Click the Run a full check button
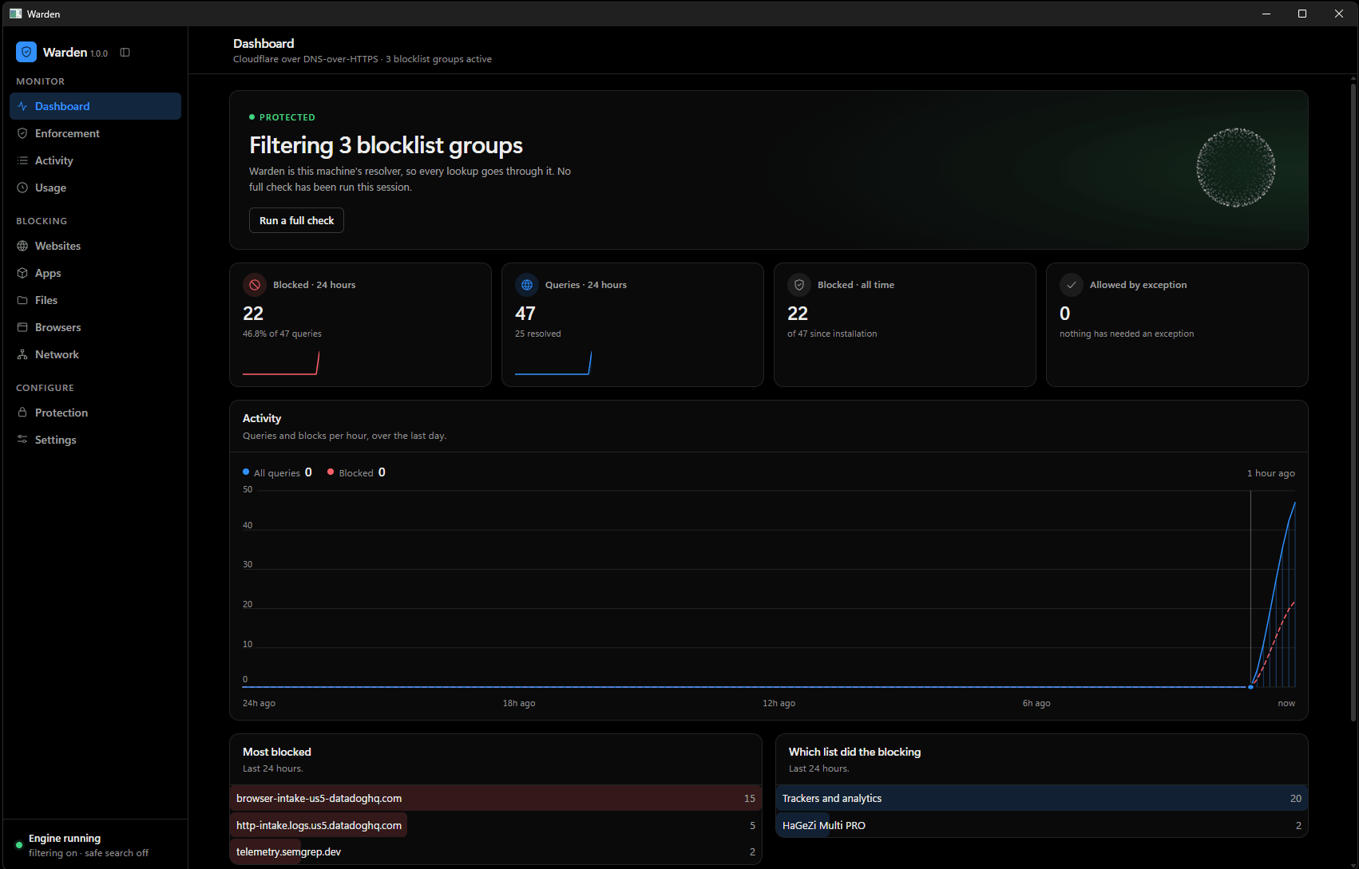This screenshot has height=869, width=1359. [296, 220]
